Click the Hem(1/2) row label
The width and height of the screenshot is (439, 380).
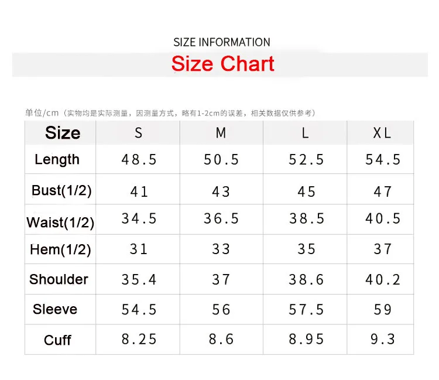click(x=60, y=249)
